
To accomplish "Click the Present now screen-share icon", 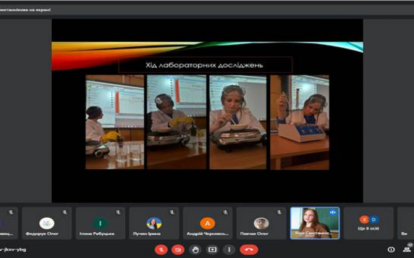I will (x=212, y=249).
